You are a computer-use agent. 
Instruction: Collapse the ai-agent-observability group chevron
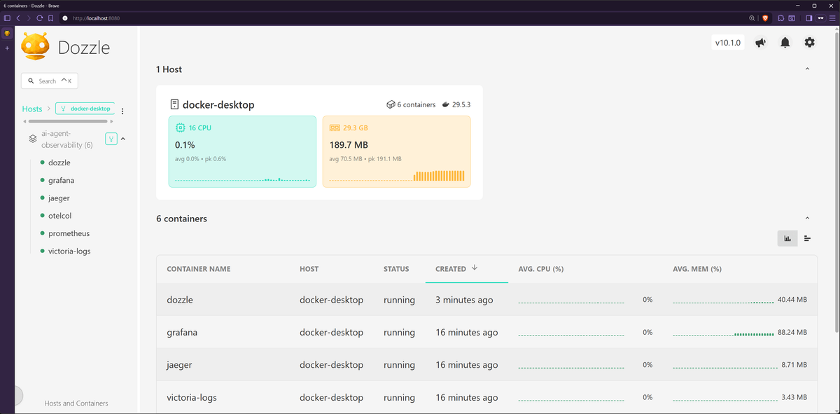[123, 139]
